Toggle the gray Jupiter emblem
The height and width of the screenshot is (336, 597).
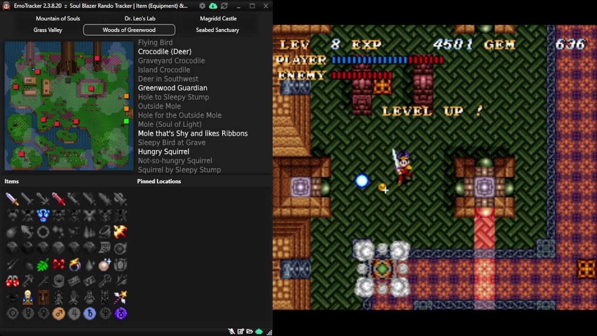coord(74,314)
